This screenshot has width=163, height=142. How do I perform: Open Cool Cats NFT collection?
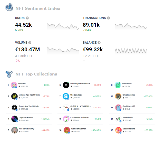129,106
